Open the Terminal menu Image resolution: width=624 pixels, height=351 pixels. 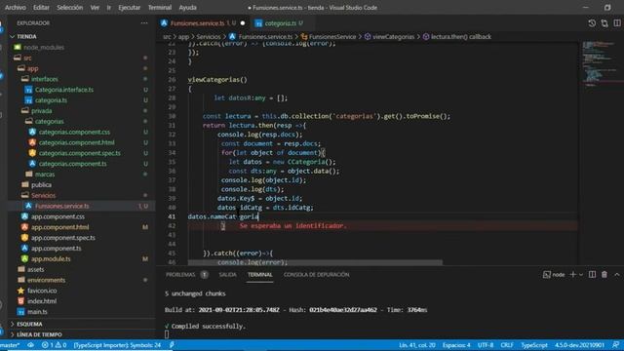(x=160, y=7)
